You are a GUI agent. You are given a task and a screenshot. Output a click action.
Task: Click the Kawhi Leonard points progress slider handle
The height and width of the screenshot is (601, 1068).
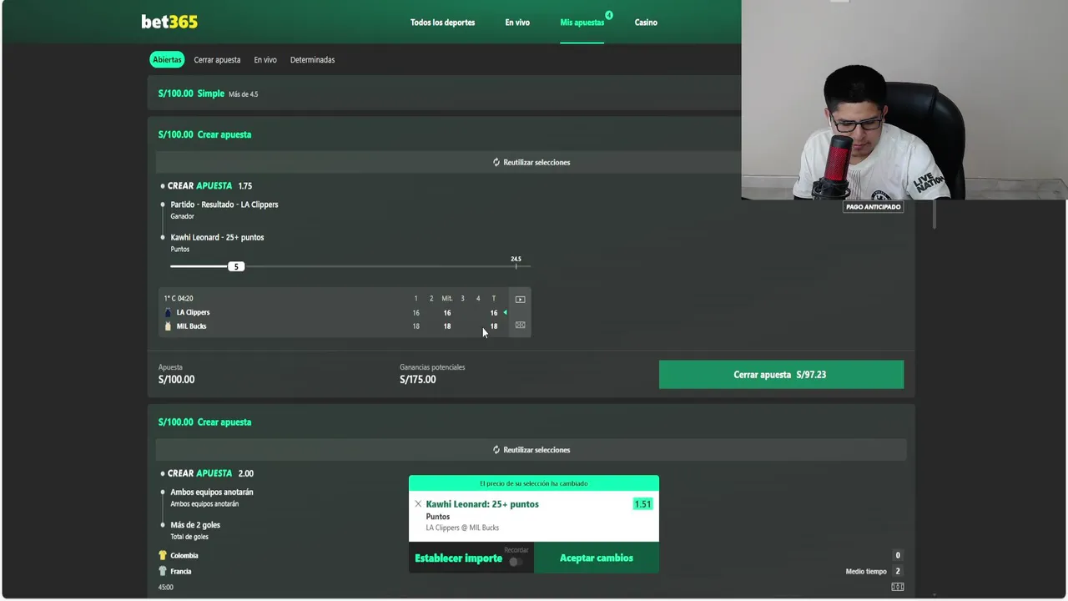click(236, 266)
